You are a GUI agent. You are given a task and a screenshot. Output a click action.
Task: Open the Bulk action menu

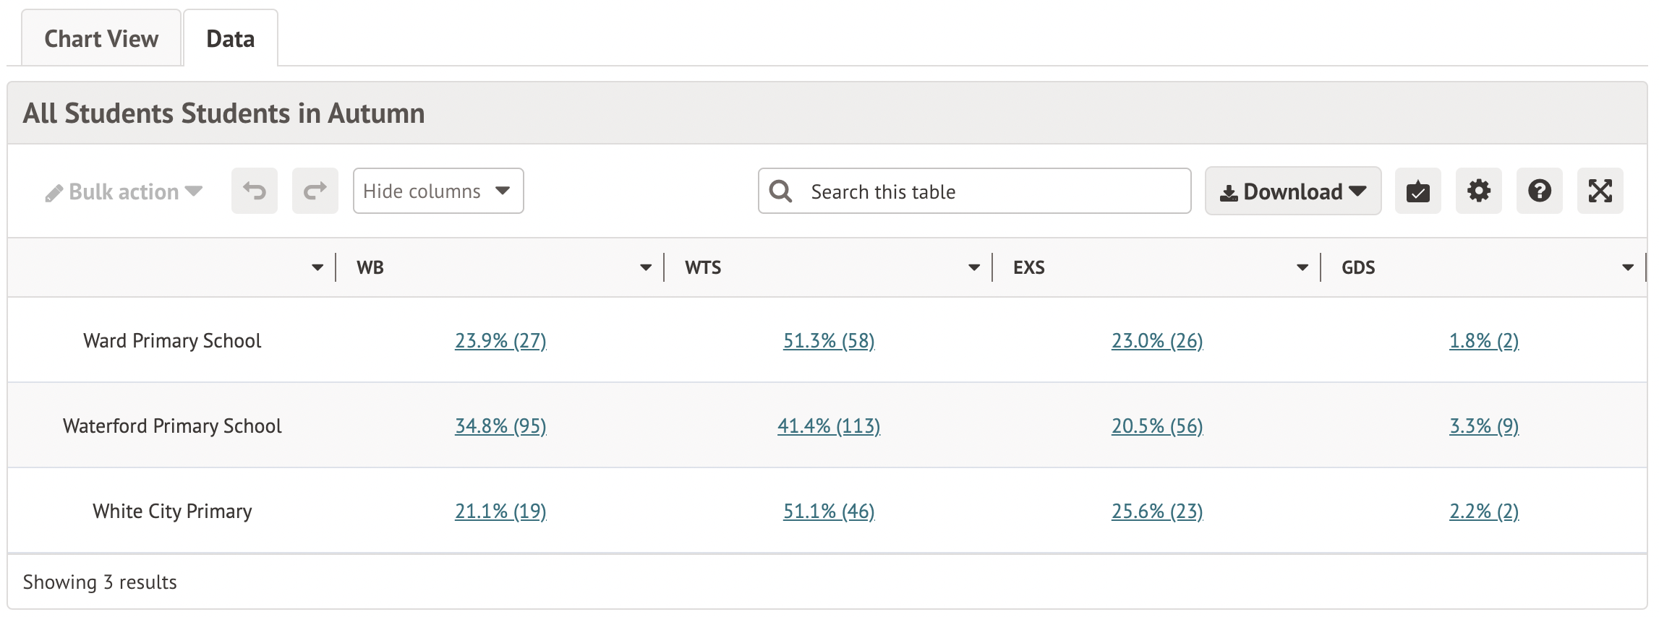point(124,192)
